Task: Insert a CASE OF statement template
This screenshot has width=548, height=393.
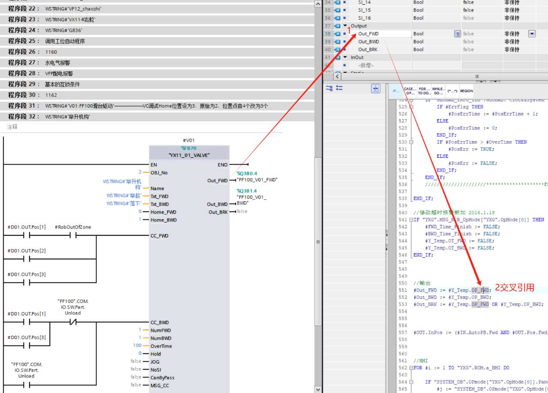Action: (x=410, y=91)
